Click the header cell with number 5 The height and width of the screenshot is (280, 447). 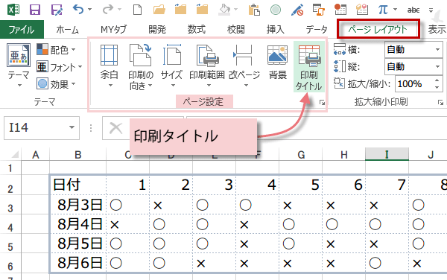301,185
